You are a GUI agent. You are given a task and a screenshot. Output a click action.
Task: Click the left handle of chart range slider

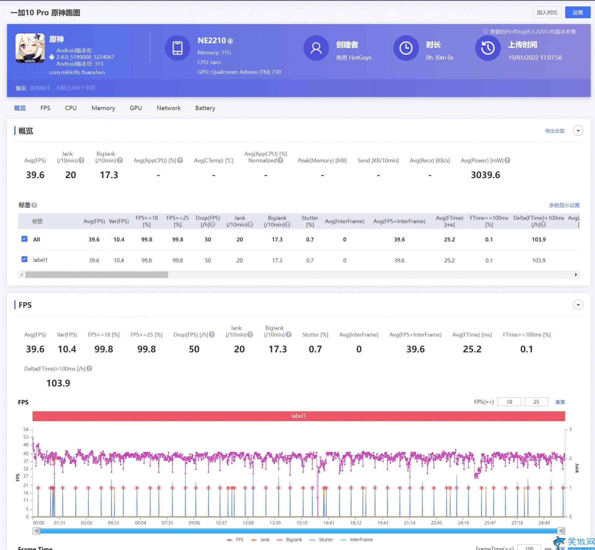(x=37, y=531)
